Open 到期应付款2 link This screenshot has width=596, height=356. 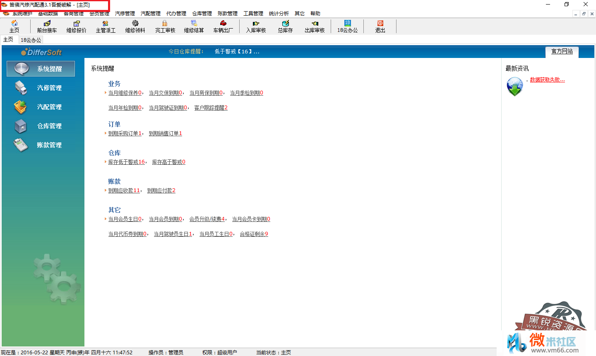(x=161, y=191)
